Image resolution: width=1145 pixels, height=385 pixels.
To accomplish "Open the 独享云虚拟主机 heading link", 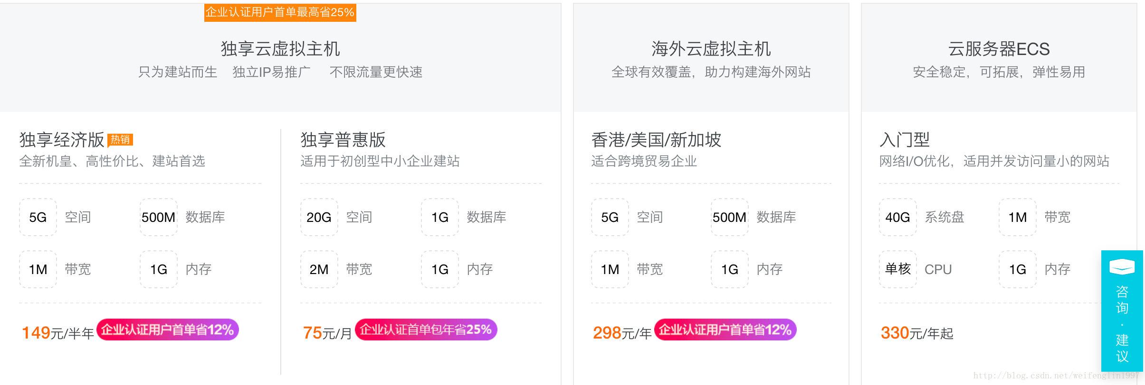I will point(280,49).
